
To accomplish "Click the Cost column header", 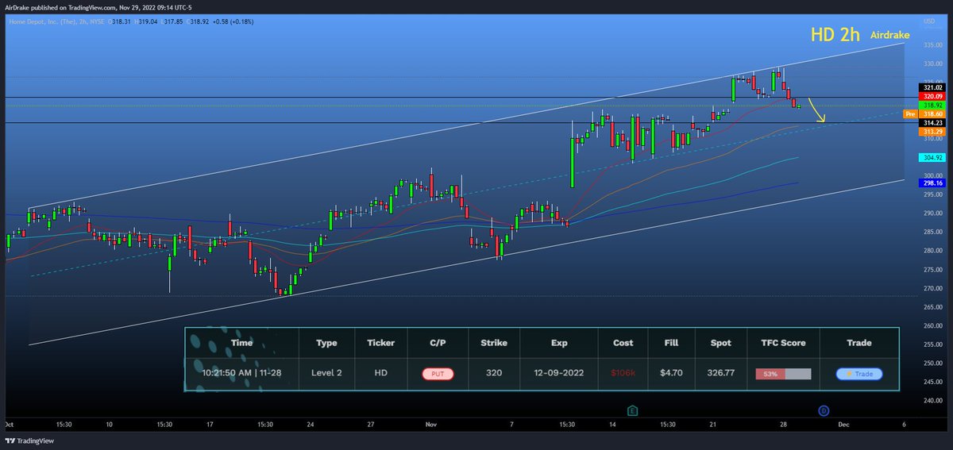I will click(x=623, y=343).
